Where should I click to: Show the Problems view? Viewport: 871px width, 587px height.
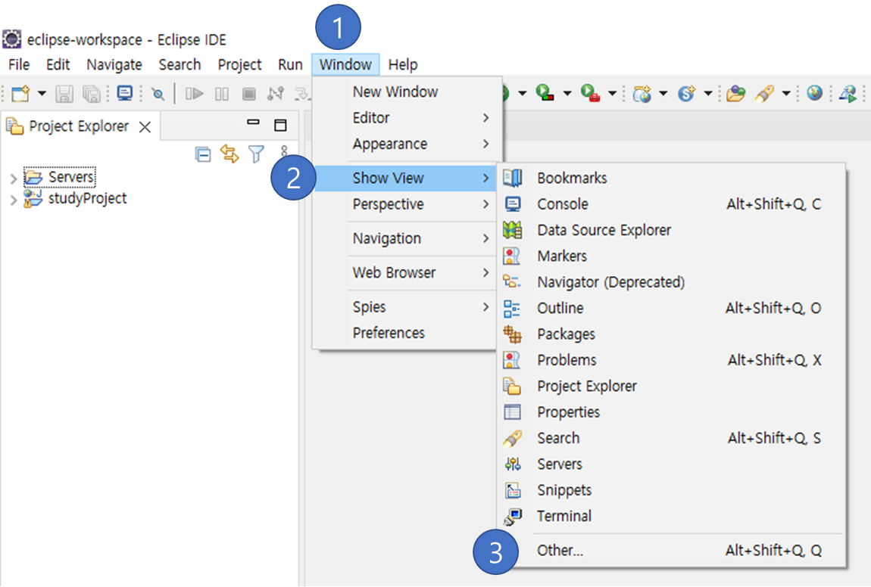tap(671, 360)
